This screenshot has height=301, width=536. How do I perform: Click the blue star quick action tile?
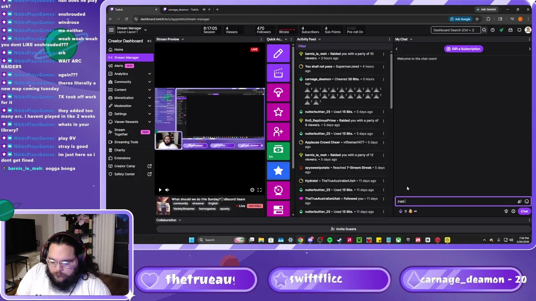(278, 171)
